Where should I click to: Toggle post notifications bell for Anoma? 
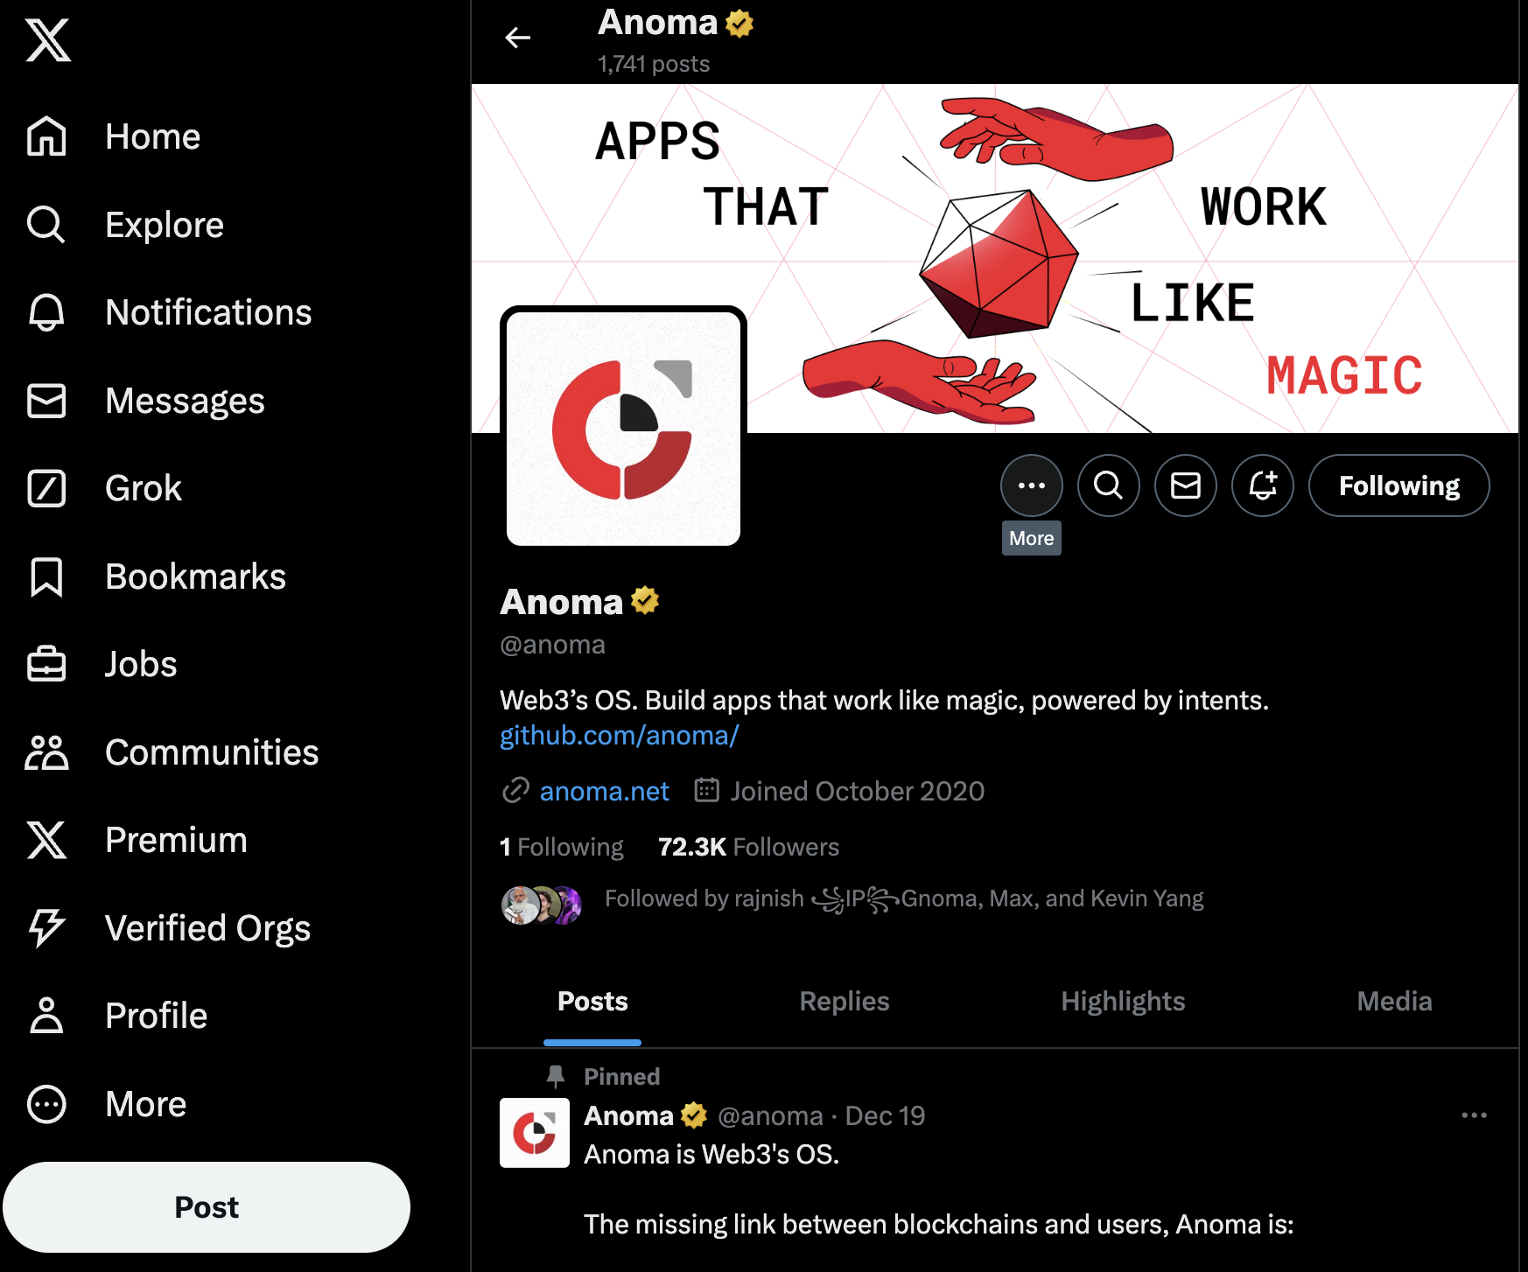(x=1263, y=486)
